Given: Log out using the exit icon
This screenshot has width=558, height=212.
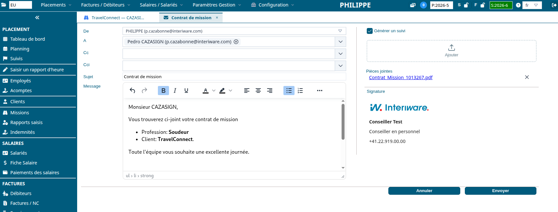Looking at the screenshot, I should 554,5.
